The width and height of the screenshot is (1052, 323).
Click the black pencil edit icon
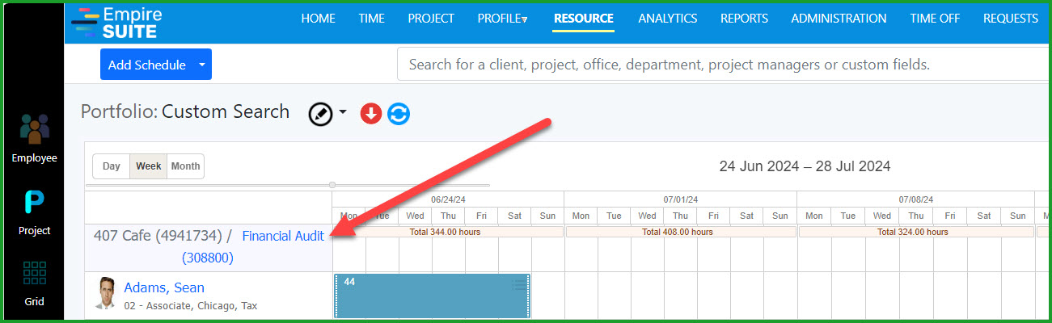click(321, 114)
